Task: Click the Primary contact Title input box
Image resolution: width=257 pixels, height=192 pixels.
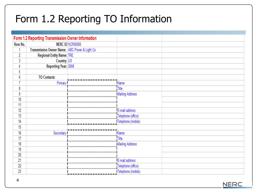Action: click(92, 88)
